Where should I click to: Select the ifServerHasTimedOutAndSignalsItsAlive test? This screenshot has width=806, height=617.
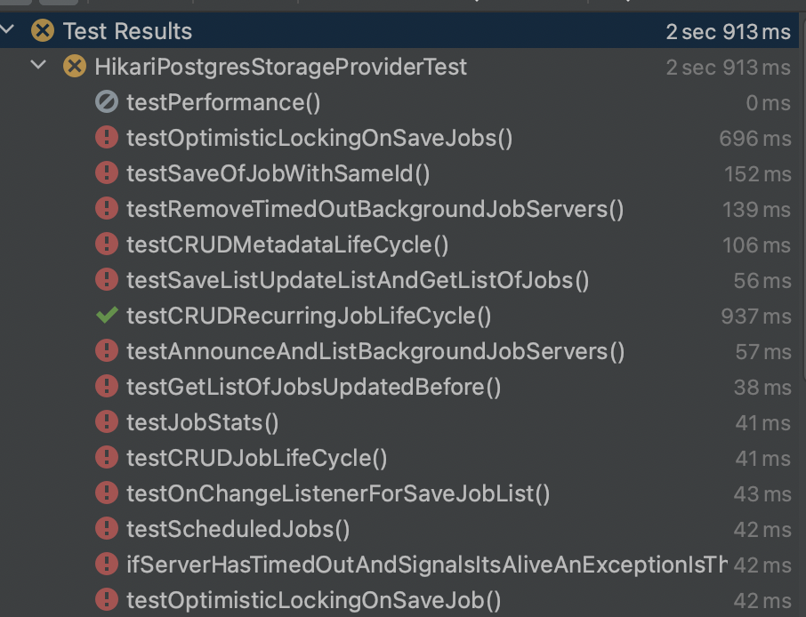425,565
